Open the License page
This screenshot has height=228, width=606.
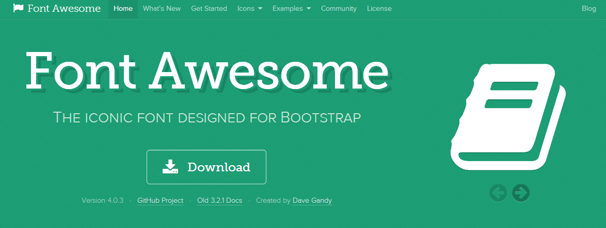tap(379, 8)
